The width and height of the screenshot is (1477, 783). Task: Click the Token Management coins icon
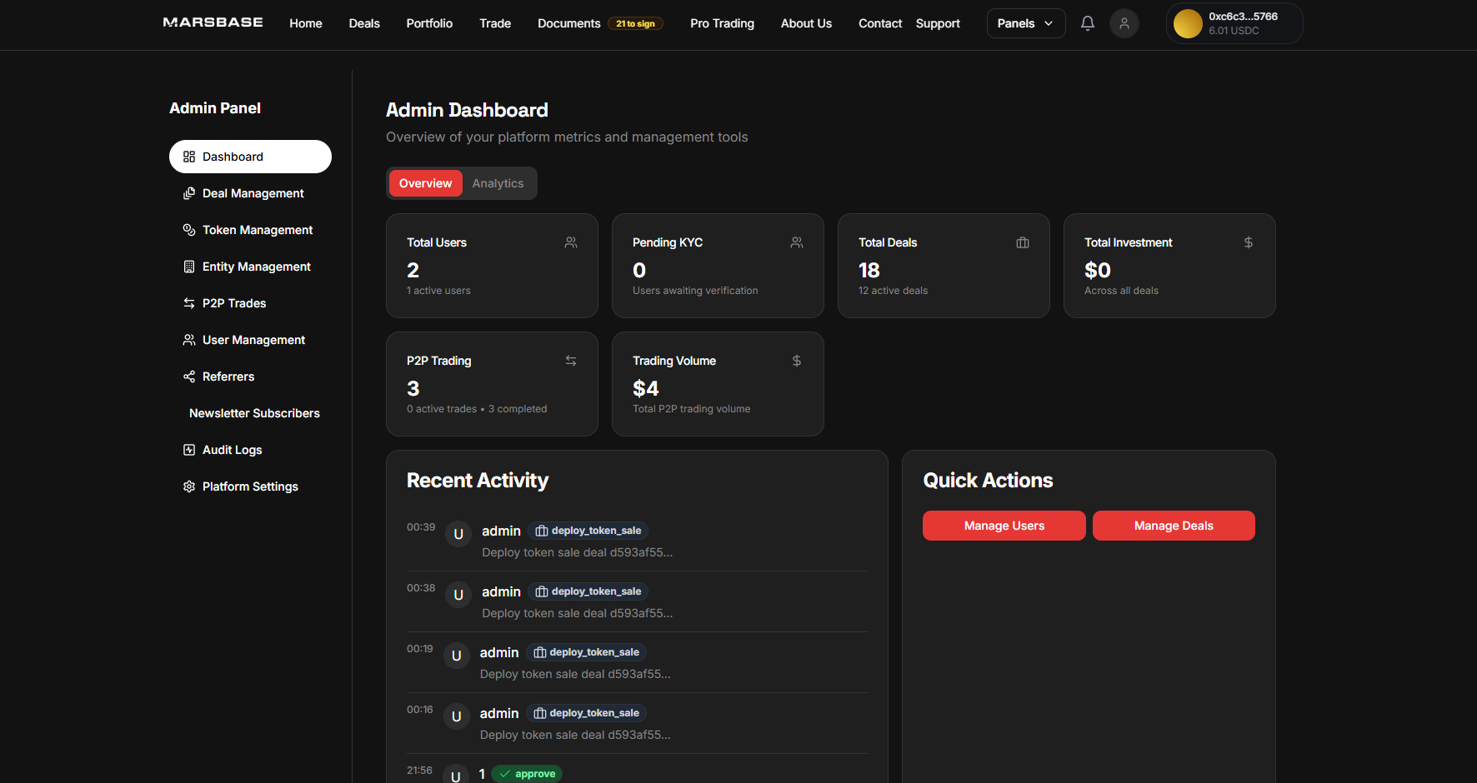pyautogui.click(x=189, y=230)
